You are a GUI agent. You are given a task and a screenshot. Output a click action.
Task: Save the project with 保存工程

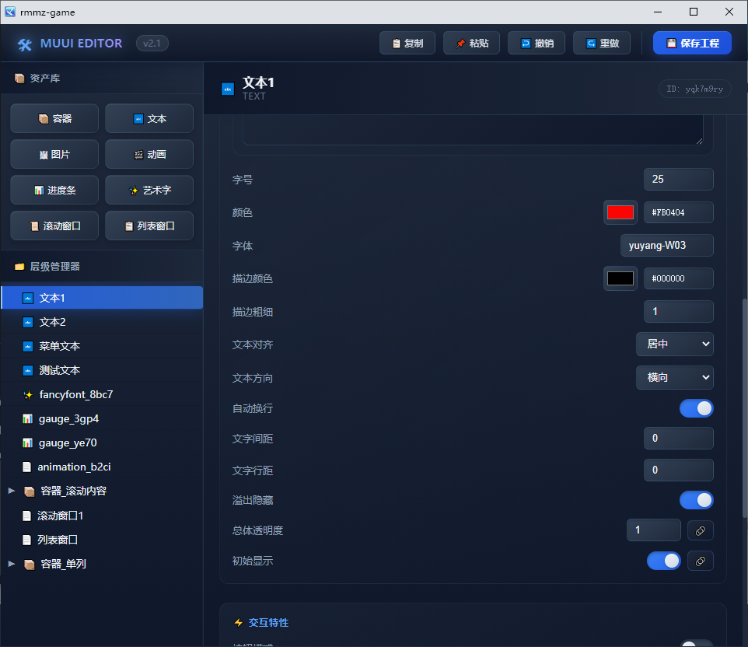pos(692,43)
